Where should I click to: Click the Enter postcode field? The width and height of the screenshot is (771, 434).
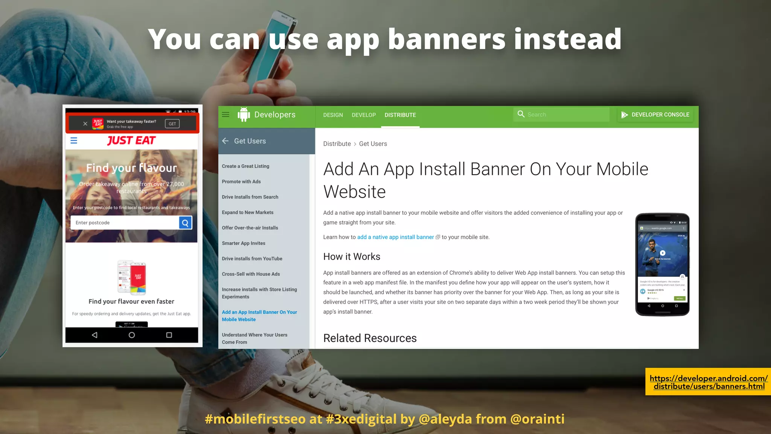coord(125,223)
